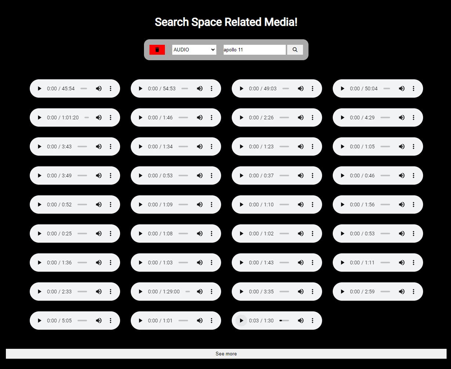Play the 1:43 audio clip
The height and width of the screenshot is (369, 451).
click(x=241, y=263)
